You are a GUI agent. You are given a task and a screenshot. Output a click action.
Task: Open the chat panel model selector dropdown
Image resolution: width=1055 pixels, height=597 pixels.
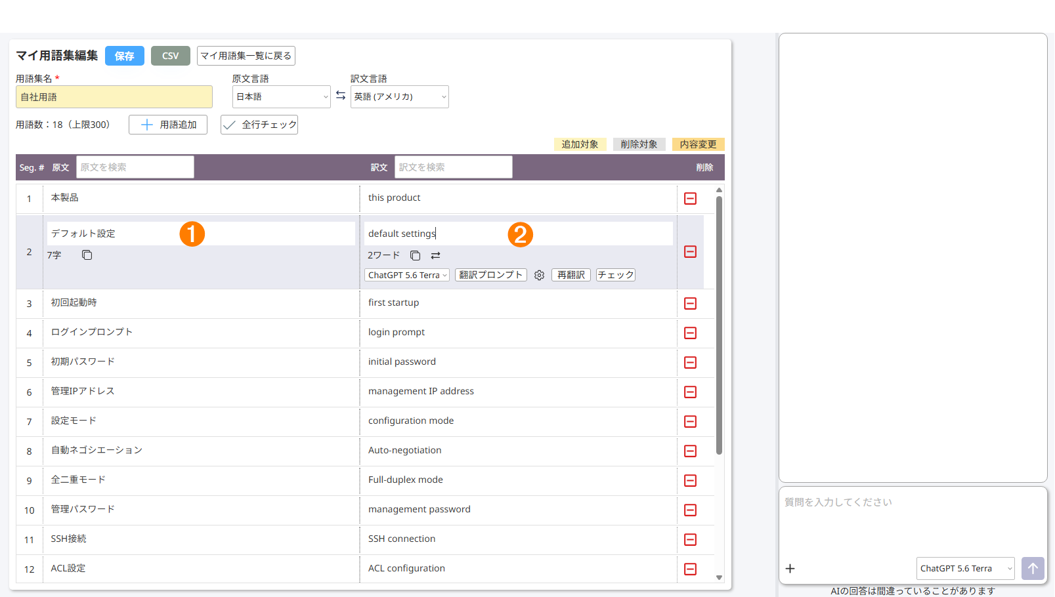click(x=966, y=568)
